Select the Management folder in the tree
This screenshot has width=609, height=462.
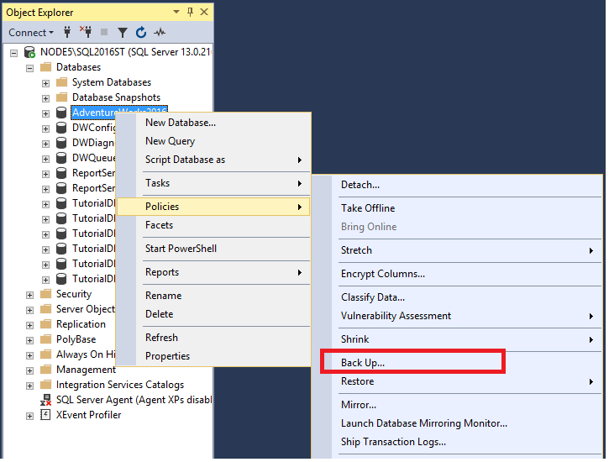pyautogui.click(x=86, y=370)
